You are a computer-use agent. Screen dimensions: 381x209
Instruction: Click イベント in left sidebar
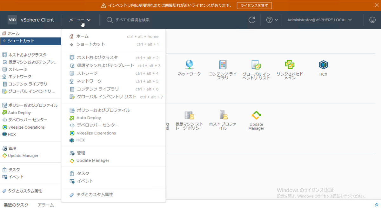click(30, 177)
